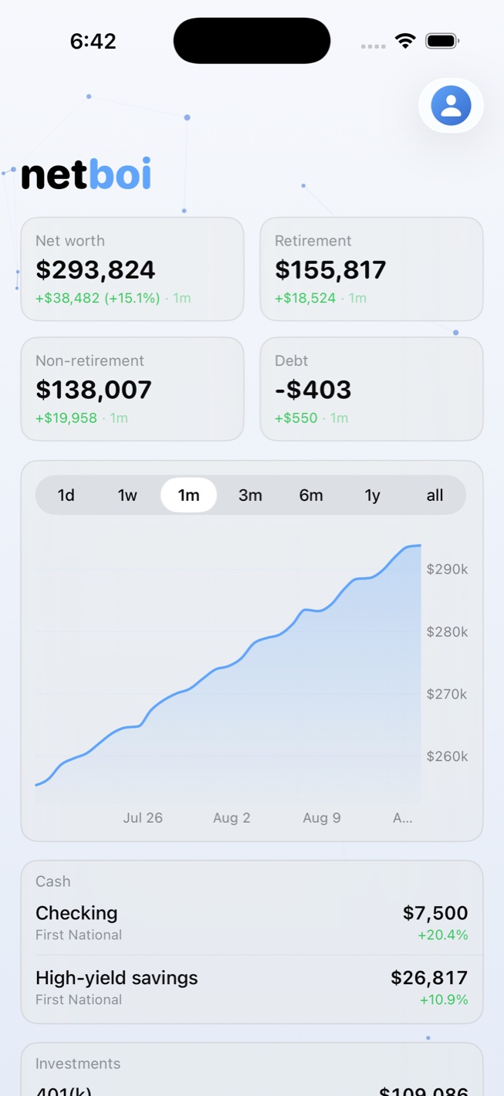Switch chart to 3m range
Screen dimensions: 504x1096
250,496
